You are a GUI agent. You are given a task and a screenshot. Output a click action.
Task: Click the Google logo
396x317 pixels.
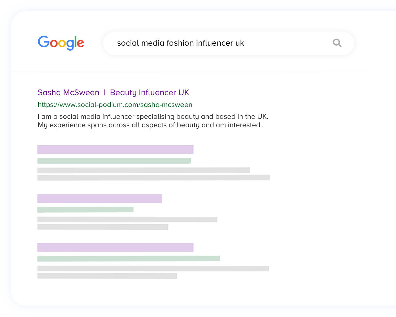pyautogui.click(x=61, y=43)
